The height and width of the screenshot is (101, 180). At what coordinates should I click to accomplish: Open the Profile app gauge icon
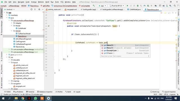[145, 6]
